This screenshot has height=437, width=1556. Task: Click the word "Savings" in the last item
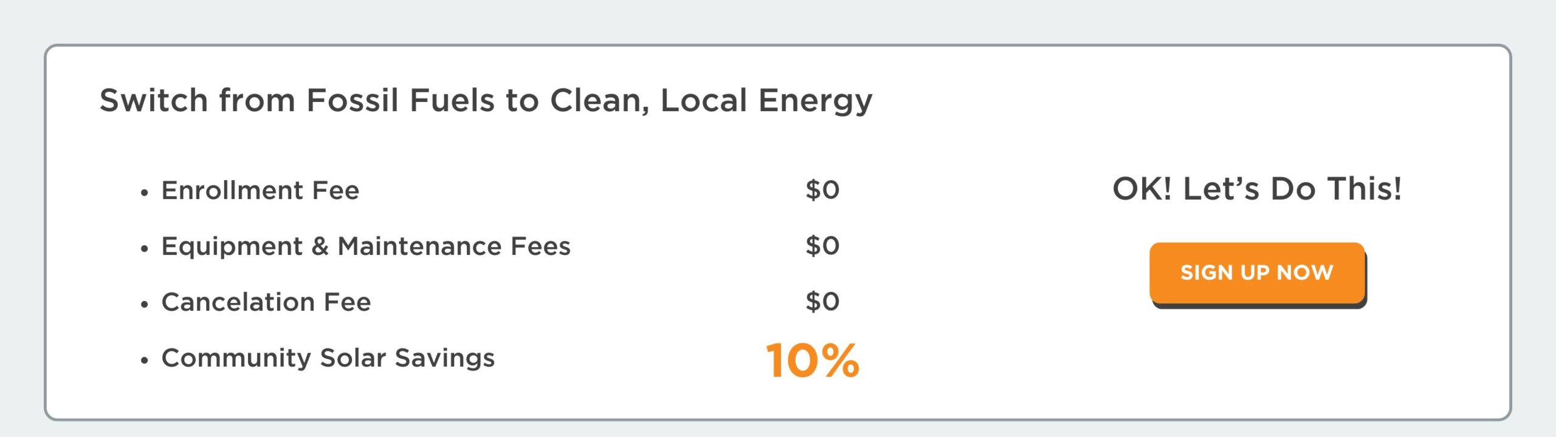[x=444, y=358]
